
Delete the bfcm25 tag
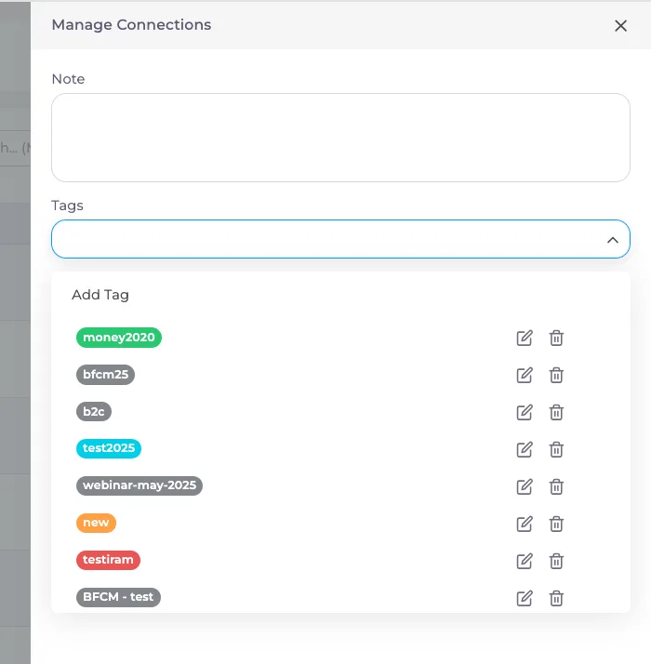(556, 375)
